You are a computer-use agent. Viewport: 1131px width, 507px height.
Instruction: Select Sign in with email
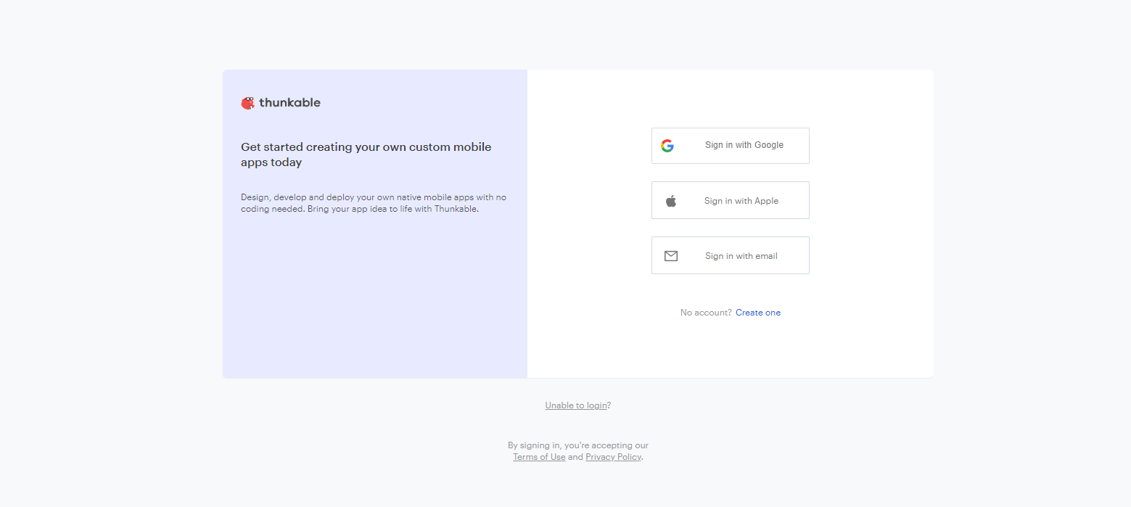[x=731, y=255]
